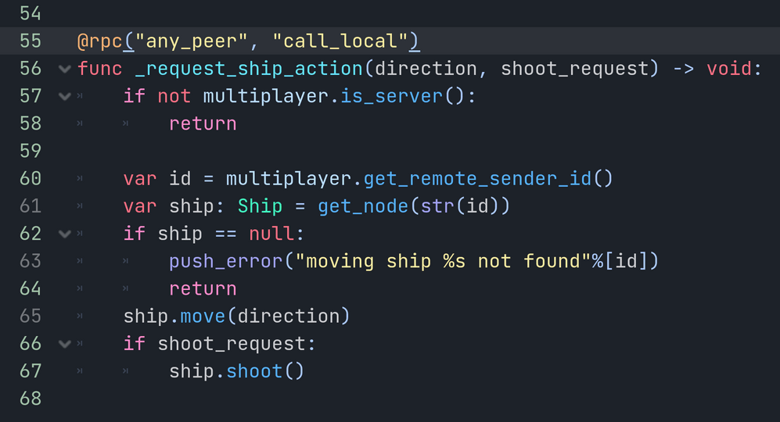Click the _request_ship_action function name
The width and height of the screenshot is (780, 422).
[249, 69]
